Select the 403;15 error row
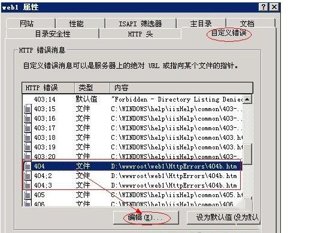 point(132,109)
